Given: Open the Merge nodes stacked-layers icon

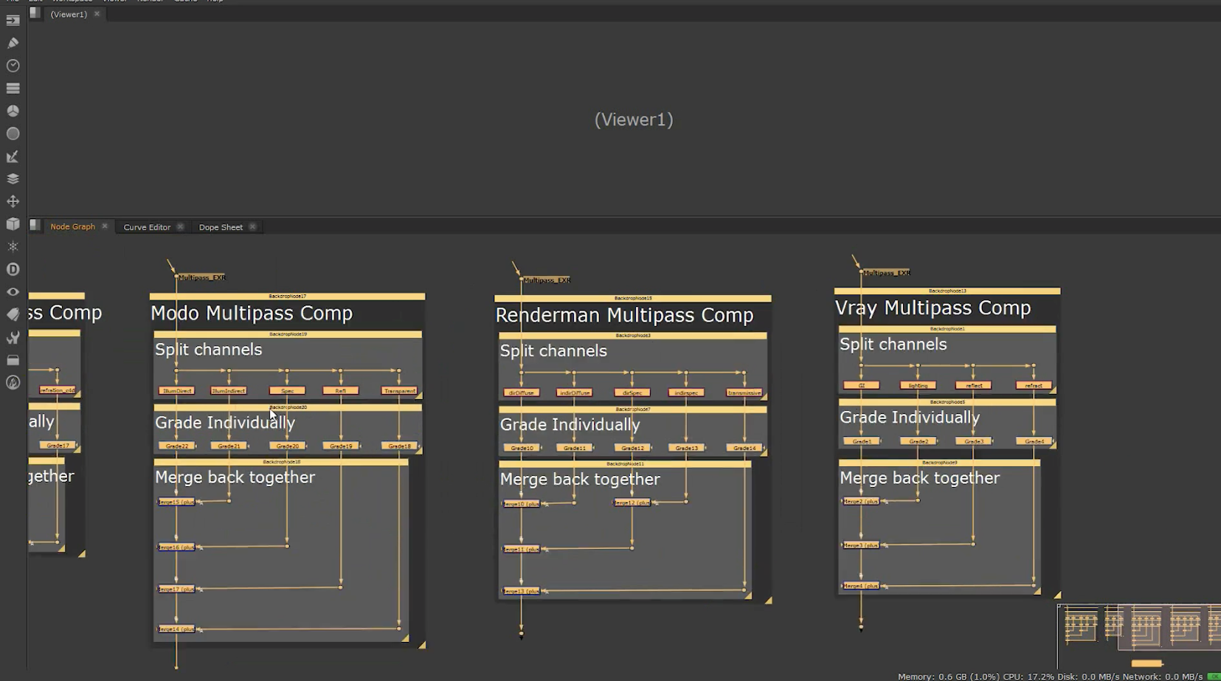Looking at the screenshot, I should [x=13, y=178].
